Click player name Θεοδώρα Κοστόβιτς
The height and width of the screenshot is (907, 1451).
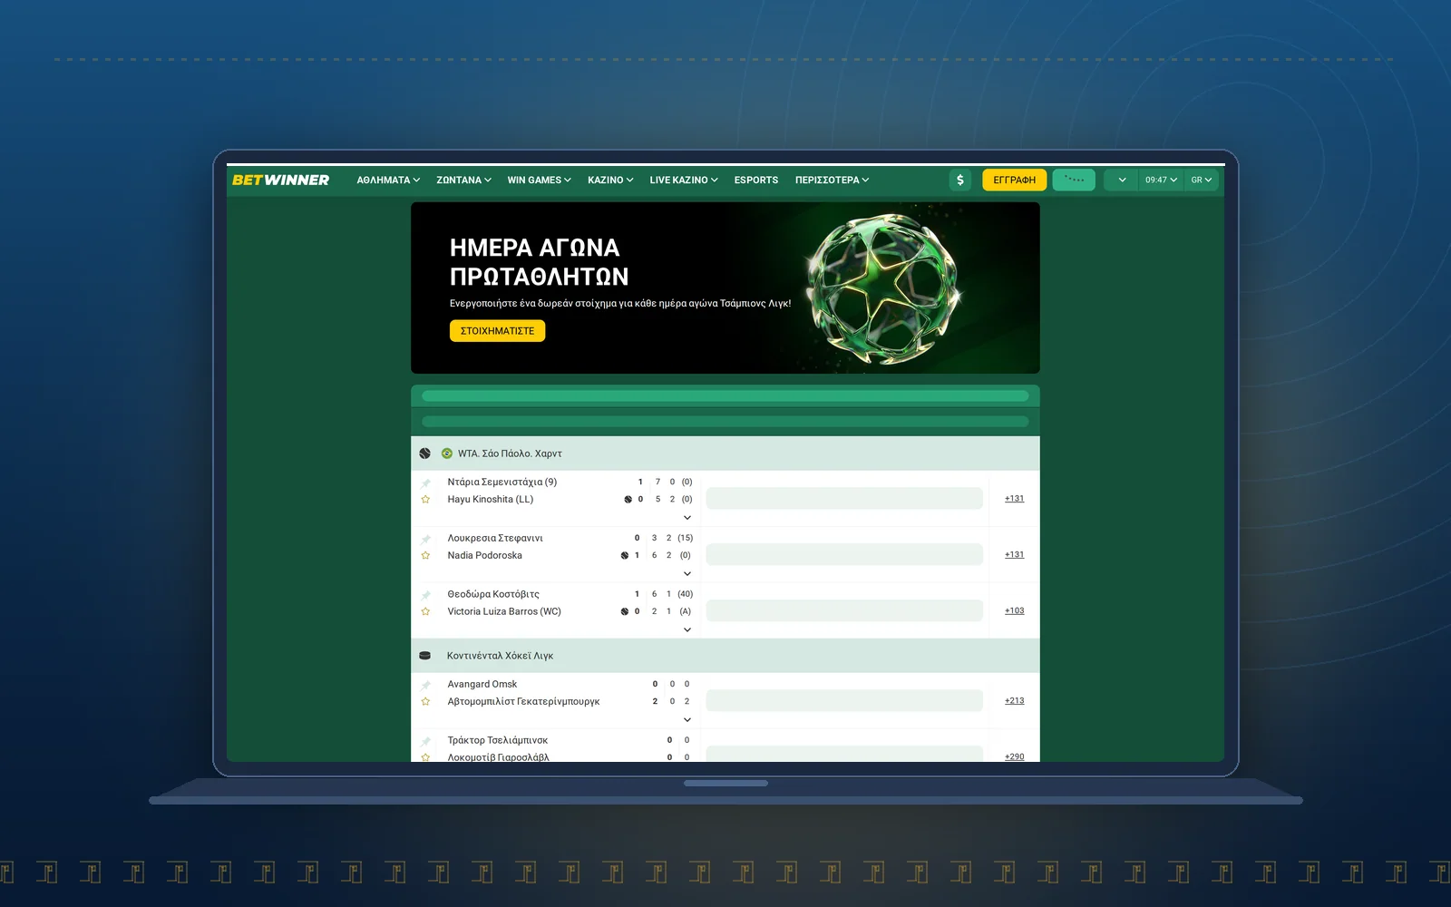493,595
